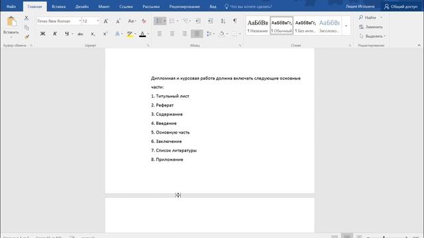Click the Заменить button
The width and height of the screenshot is (424, 238).
[370, 26]
